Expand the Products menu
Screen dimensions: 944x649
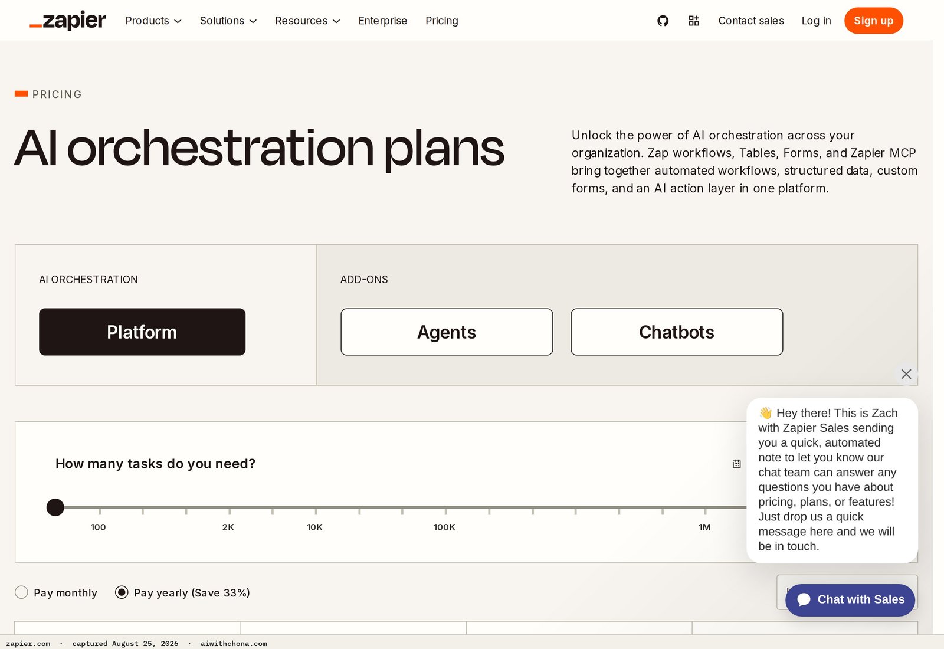153,21
